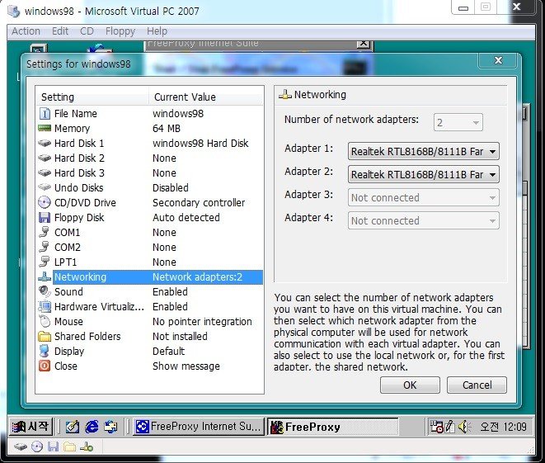Click the Networking icon in settings list

45,277
